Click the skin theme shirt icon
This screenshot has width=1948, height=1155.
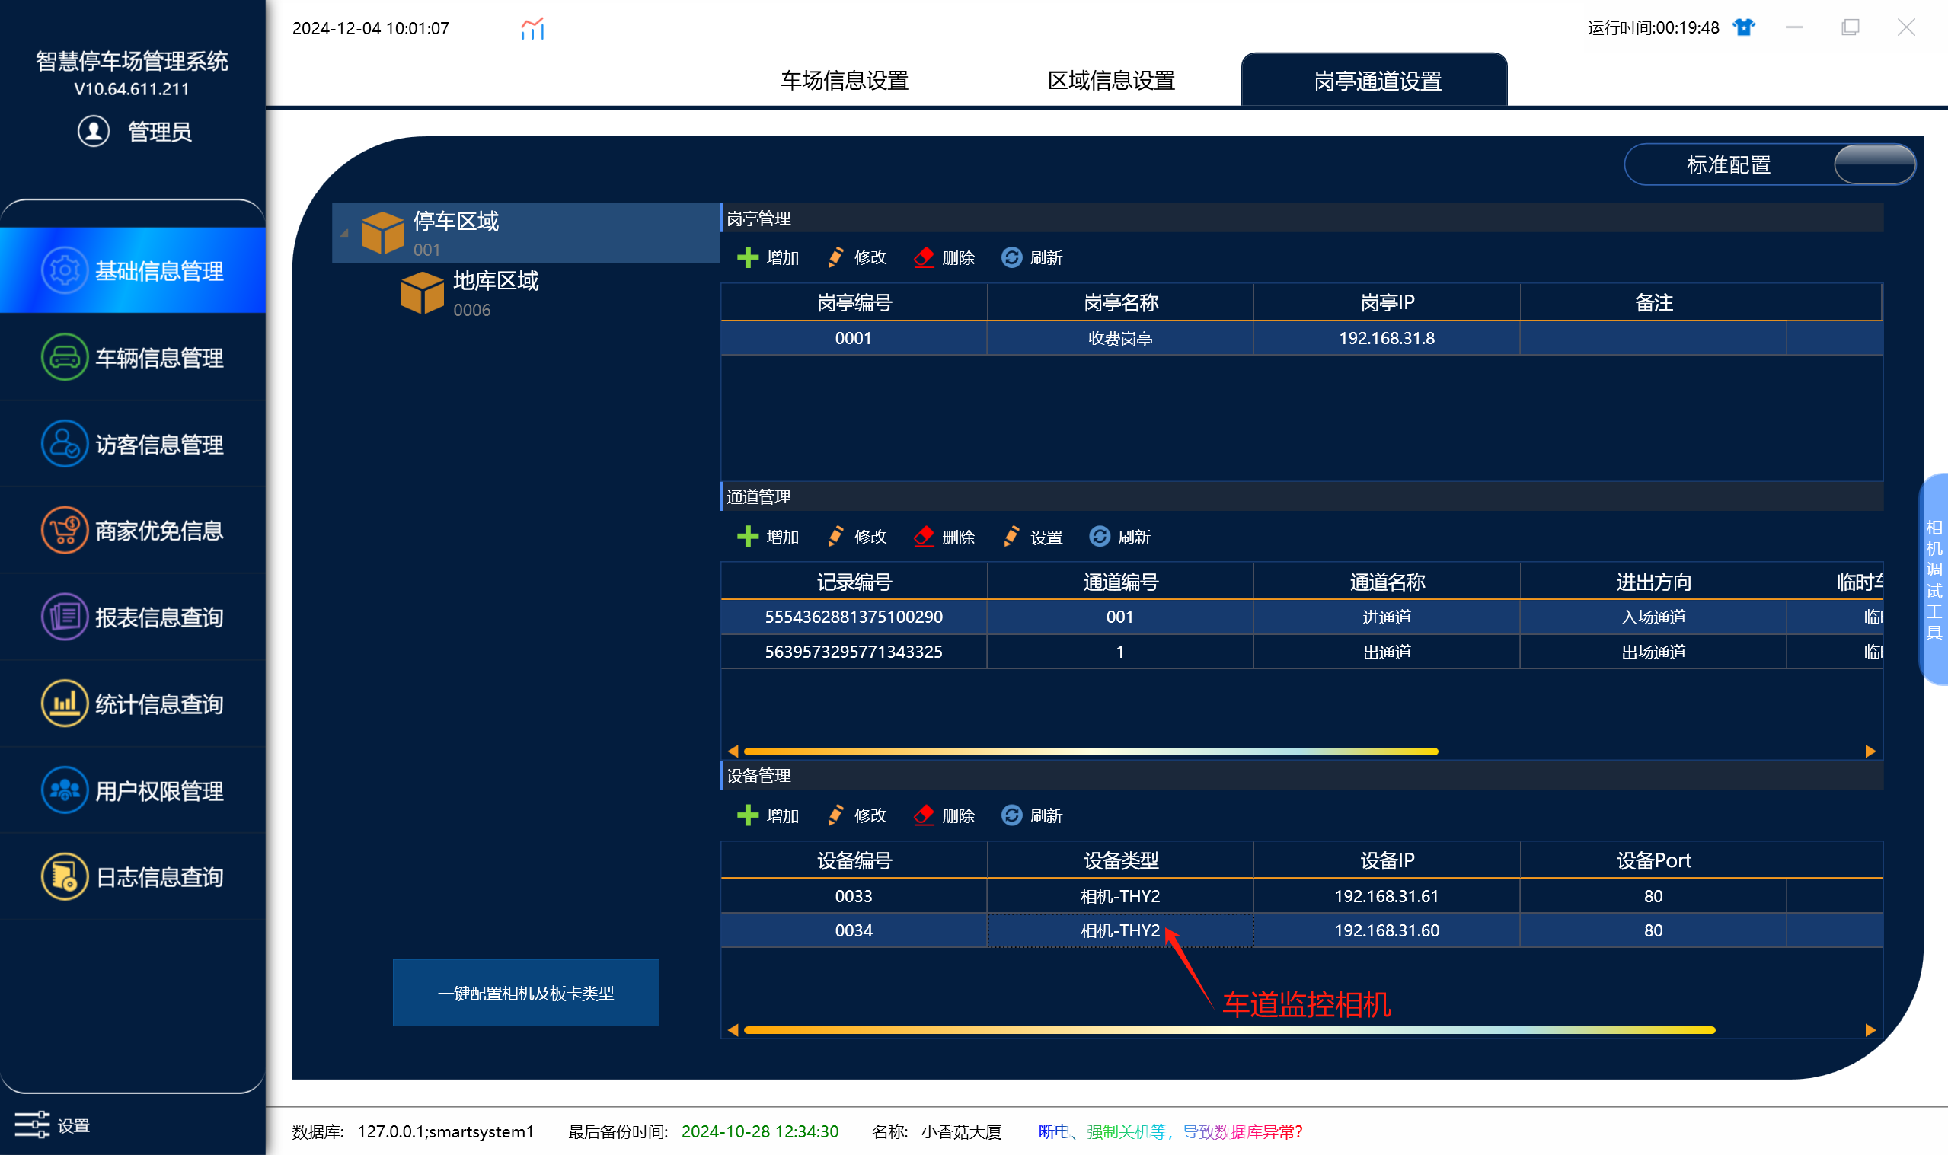[1744, 27]
